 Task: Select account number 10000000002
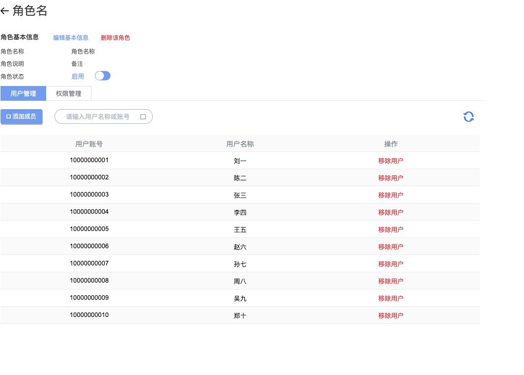point(89,177)
